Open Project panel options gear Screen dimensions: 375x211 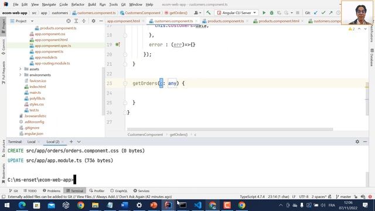94,21
